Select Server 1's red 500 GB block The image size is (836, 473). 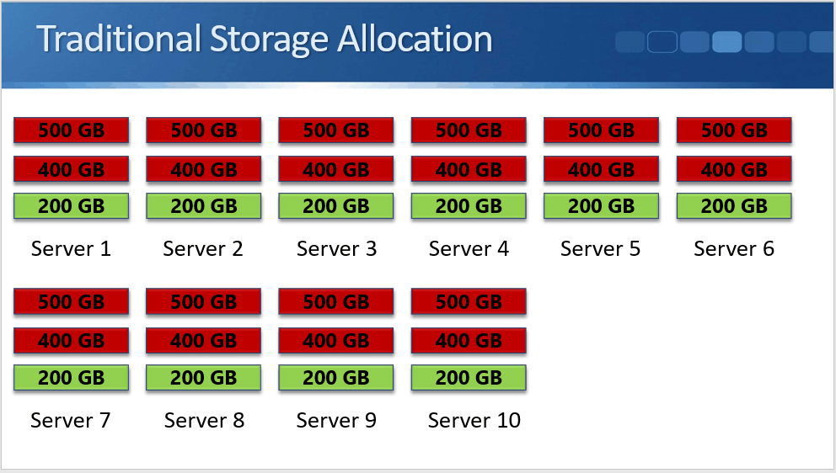[x=71, y=130]
